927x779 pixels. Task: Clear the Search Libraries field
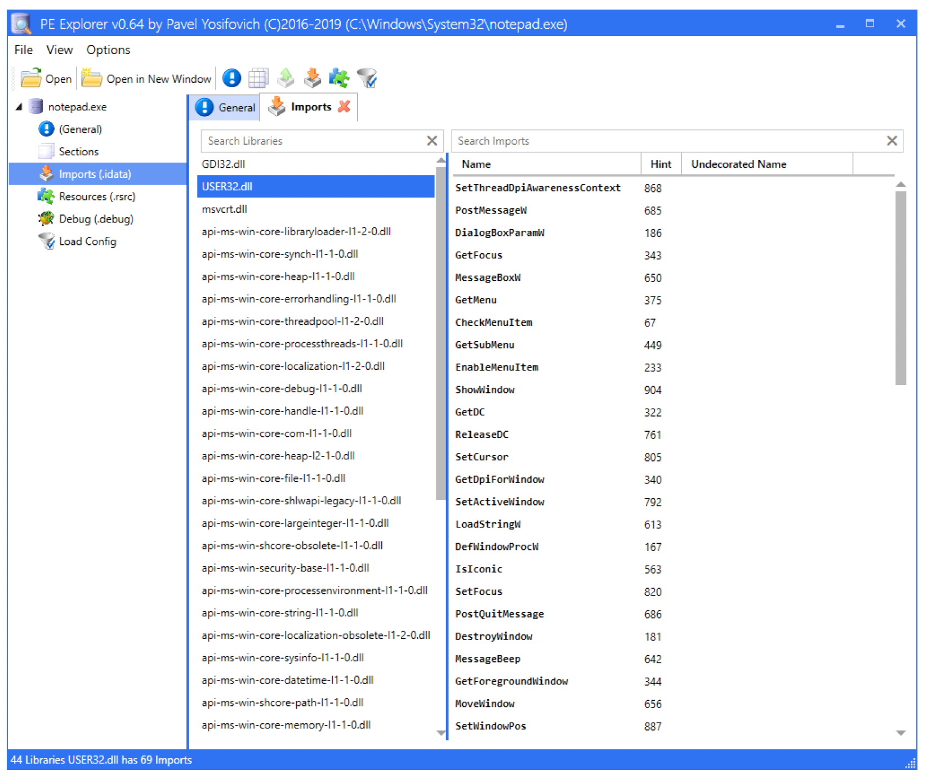[432, 141]
